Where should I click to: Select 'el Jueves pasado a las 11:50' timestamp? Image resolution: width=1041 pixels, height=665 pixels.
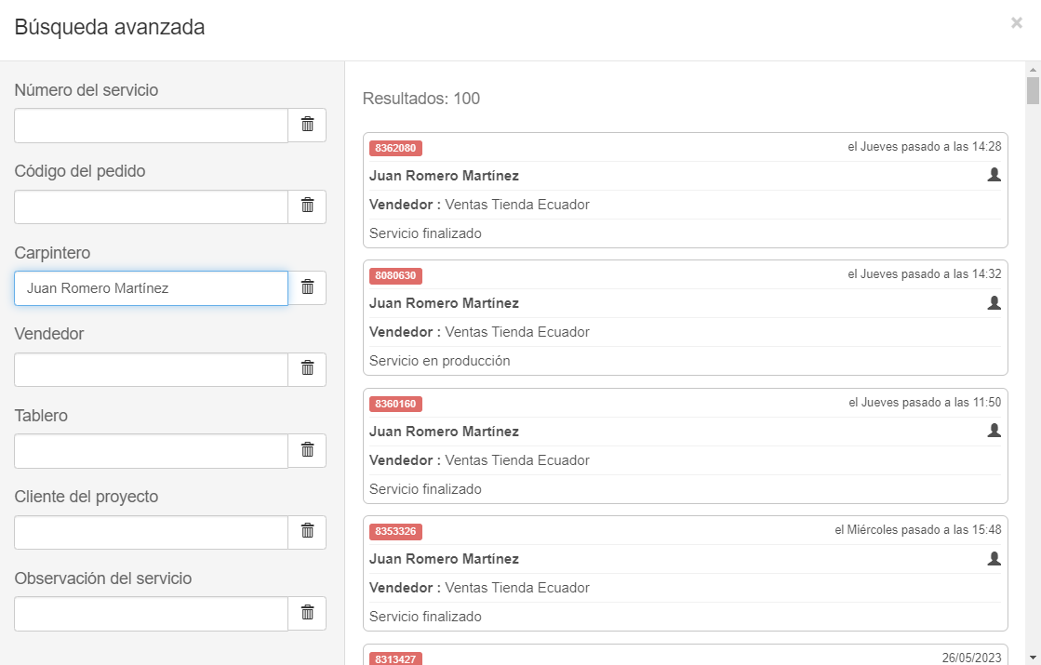pyautogui.click(x=925, y=402)
